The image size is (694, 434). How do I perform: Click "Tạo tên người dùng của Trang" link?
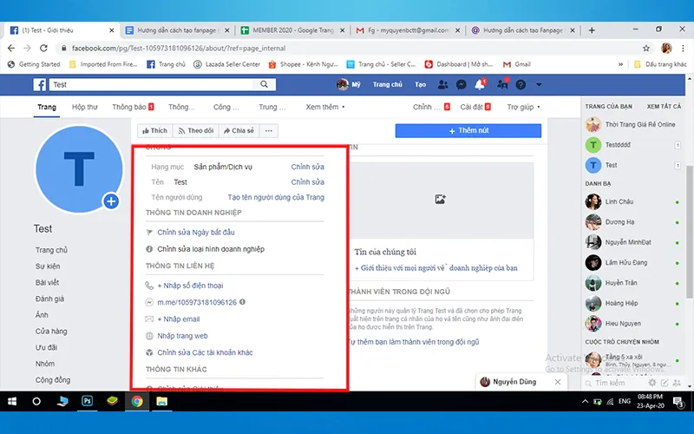275,198
